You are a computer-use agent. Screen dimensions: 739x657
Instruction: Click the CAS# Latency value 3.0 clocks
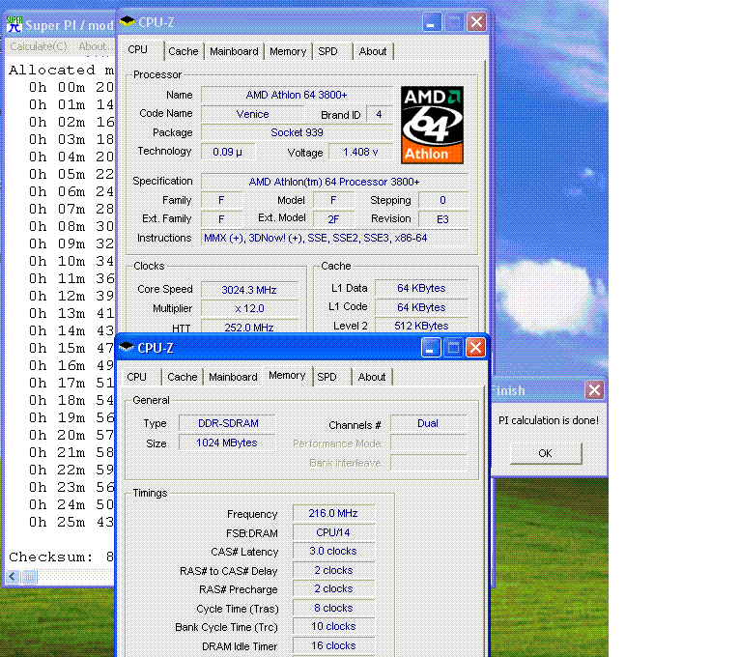[x=333, y=551]
